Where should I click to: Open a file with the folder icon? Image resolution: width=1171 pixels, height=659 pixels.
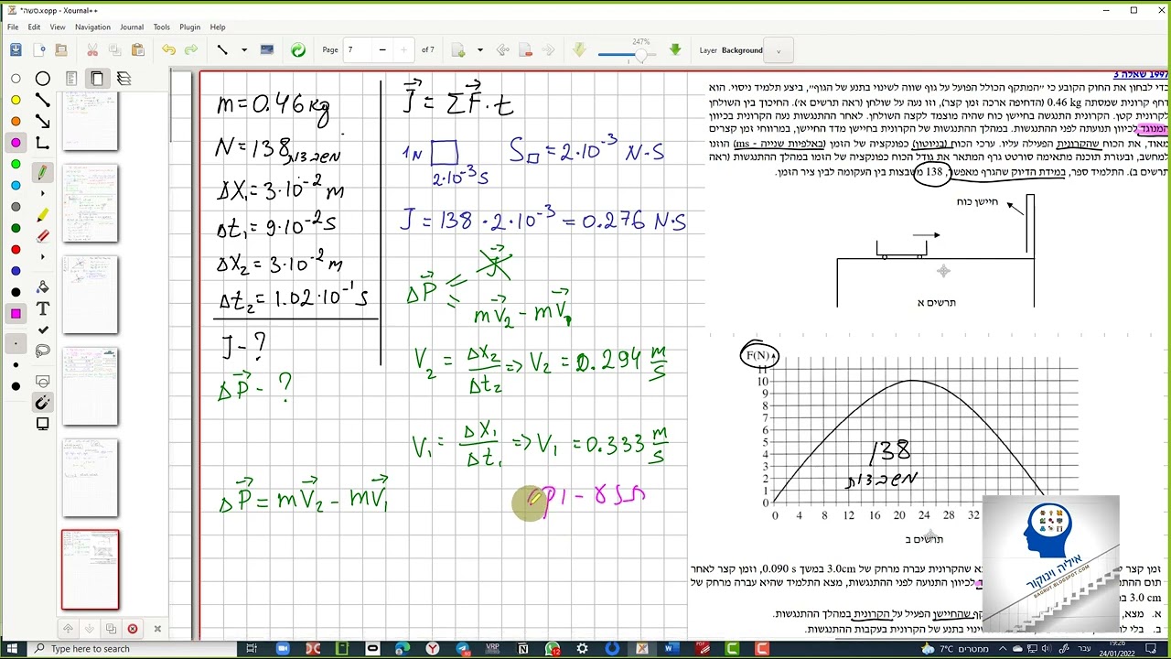[59, 50]
